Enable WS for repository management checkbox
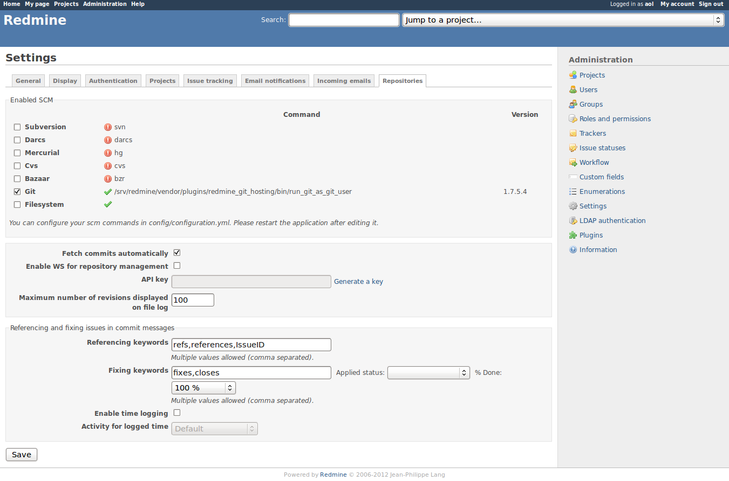The width and height of the screenshot is (729, 481). 176,266
